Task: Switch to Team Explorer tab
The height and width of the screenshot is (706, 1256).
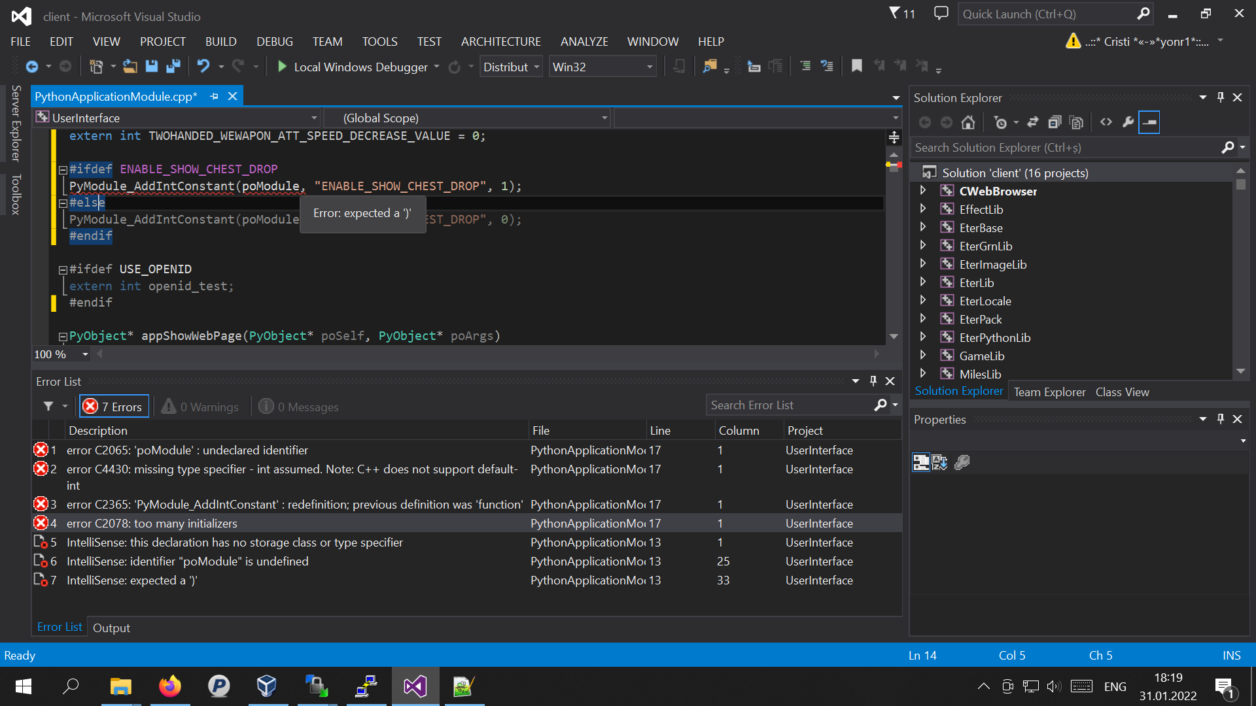Action: click(1049, 392)
